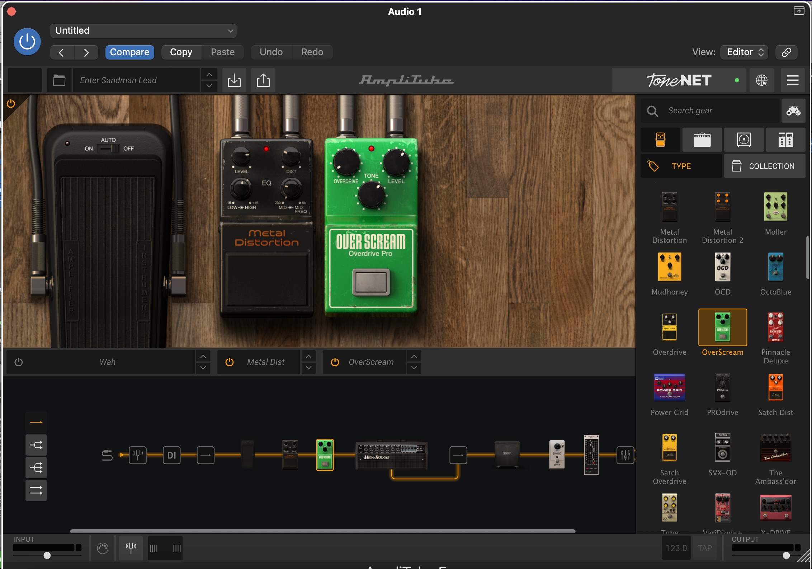Select the cabinet speaker gear category icon
Viewport: 812px width, 569px height.
tap(744, 140)
